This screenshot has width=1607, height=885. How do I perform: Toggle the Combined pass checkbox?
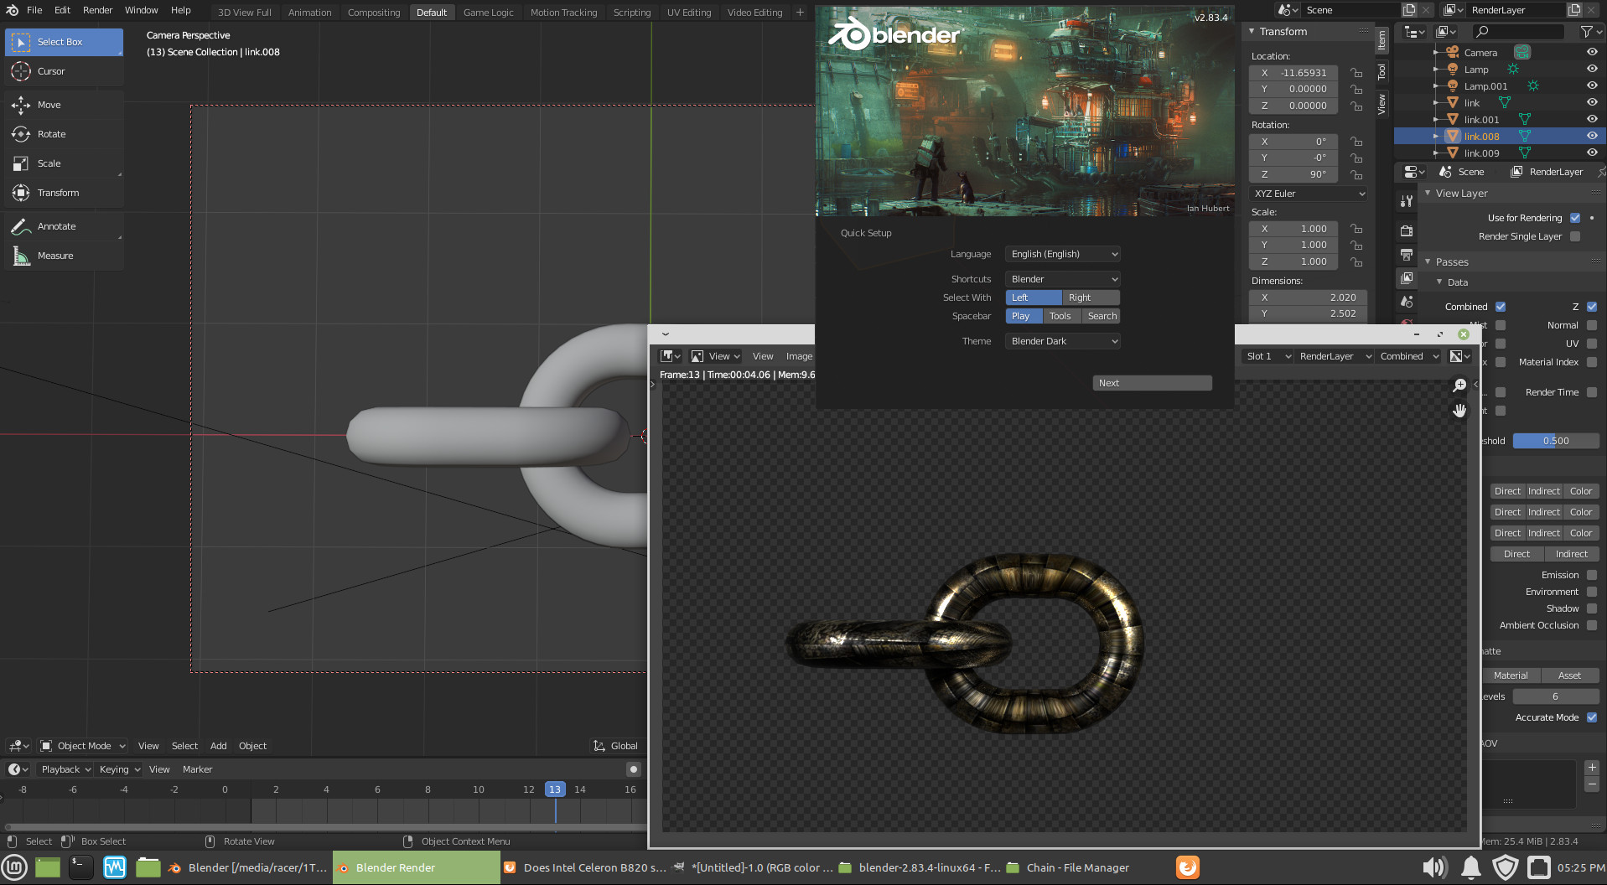1501,307
